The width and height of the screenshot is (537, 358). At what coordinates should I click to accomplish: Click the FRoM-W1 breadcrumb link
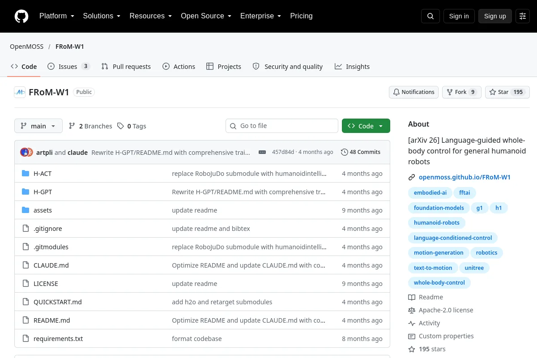point(70,47)
